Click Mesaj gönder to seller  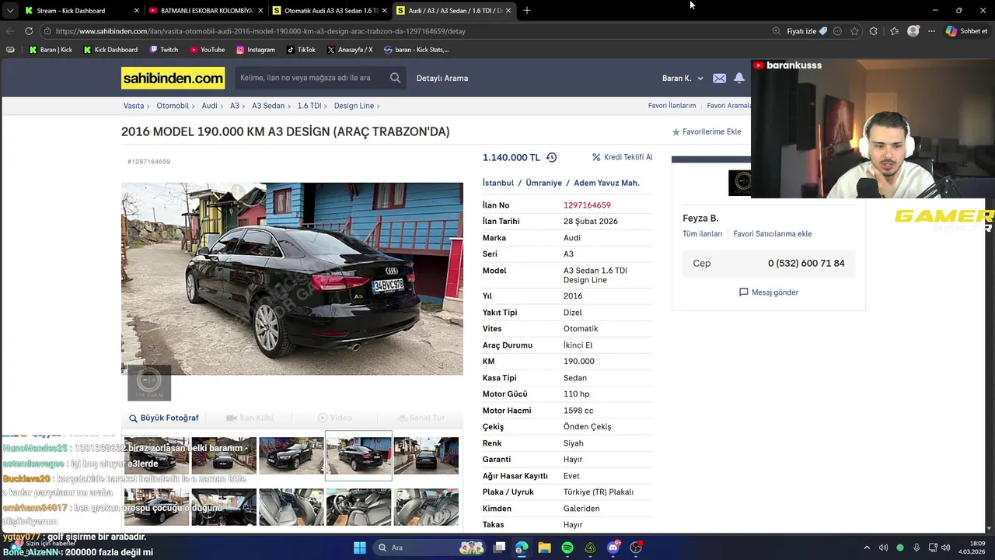(x=769, y=292)
